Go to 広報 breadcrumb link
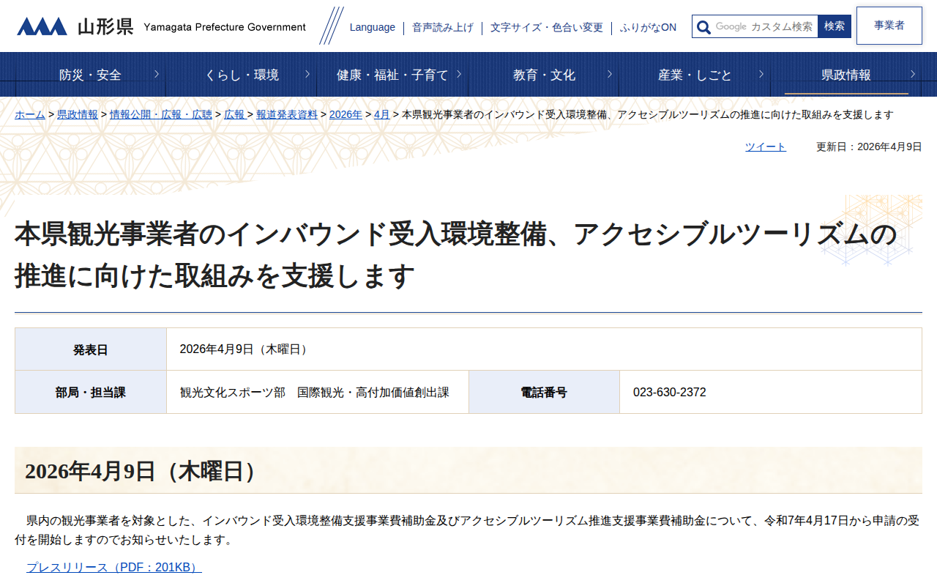Viewport: 937px width, 586px height. [x=234, y=115]
